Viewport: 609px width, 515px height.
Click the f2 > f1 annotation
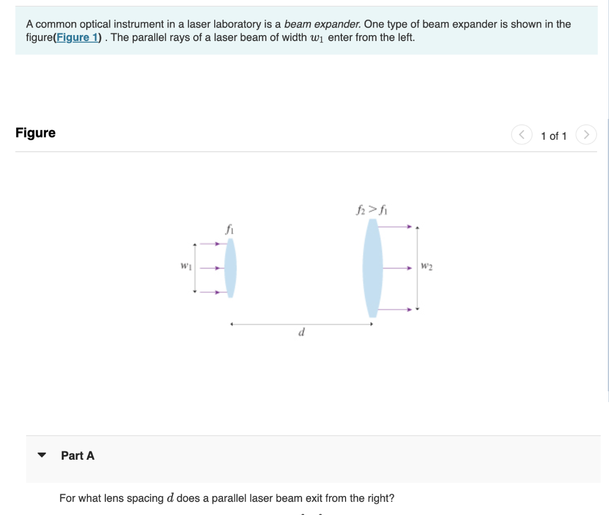pos(372,209)
